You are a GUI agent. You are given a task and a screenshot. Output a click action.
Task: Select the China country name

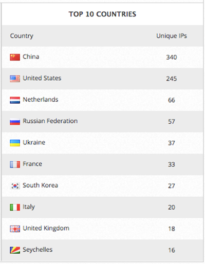coord(31,56)
